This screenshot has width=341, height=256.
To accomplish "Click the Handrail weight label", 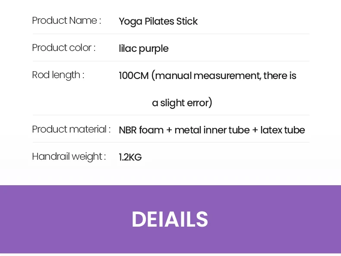I will (69, 157).
